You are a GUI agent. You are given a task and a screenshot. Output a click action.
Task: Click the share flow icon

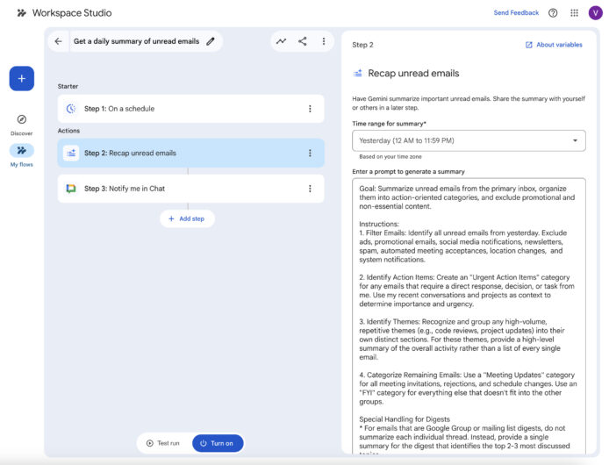(x=303, y=41)
